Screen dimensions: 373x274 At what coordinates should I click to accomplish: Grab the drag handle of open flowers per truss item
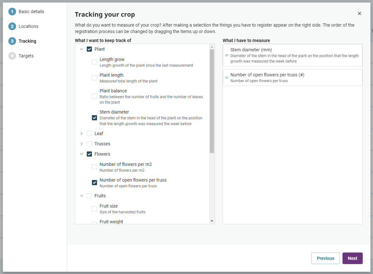(x=227, y=78)
